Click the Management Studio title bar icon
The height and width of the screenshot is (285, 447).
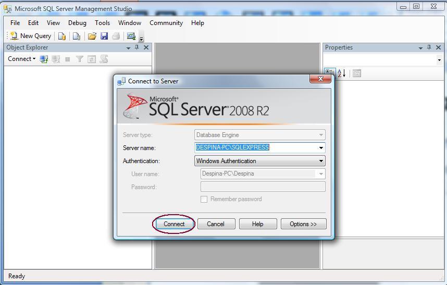coord(8,9)
